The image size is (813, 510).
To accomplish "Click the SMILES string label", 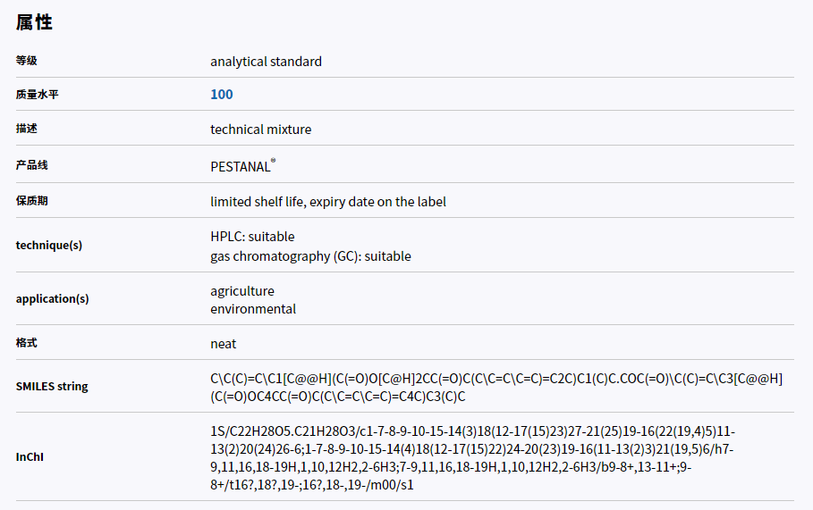I will 52,387.
